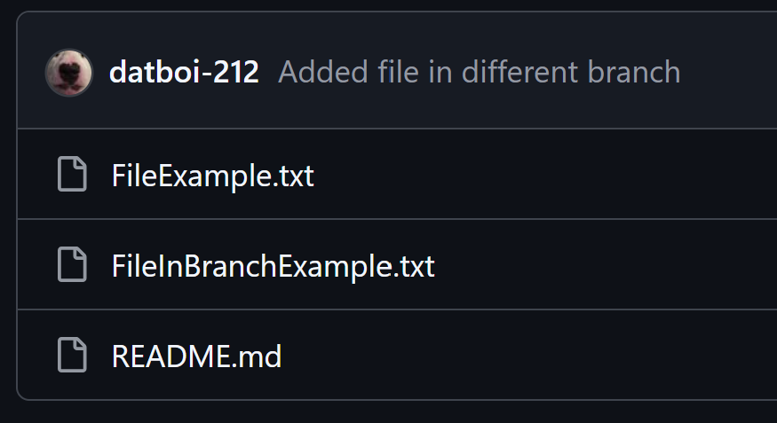Open the README.md file
Screen dimensions: 777x423
click(196, 356)
